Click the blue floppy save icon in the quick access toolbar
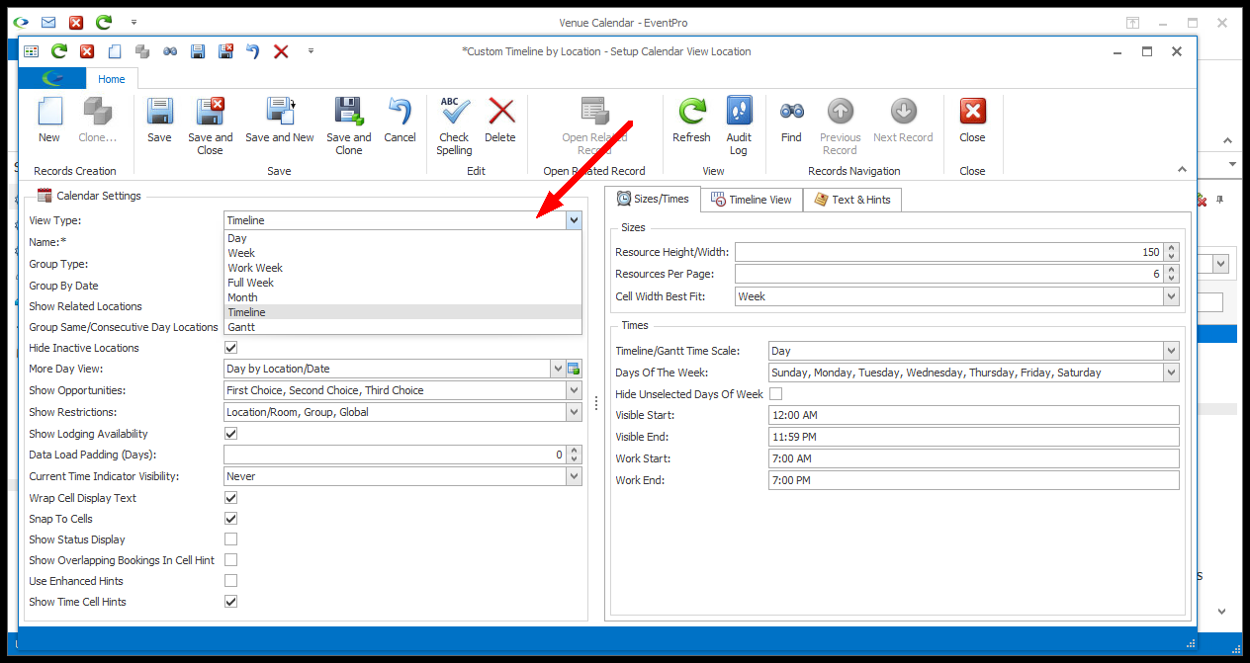Screen dimensions: 1250x663 [198, 51]
